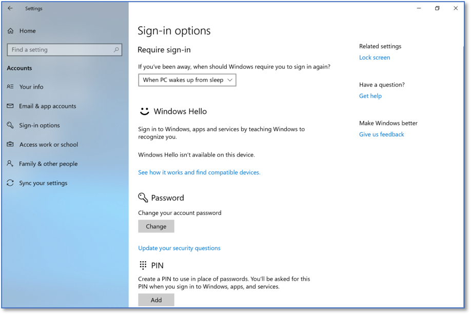This screenshot has width=471, height=314.
Task: Select Sign-in options in sidebar
Action: (x=40, y=125)
